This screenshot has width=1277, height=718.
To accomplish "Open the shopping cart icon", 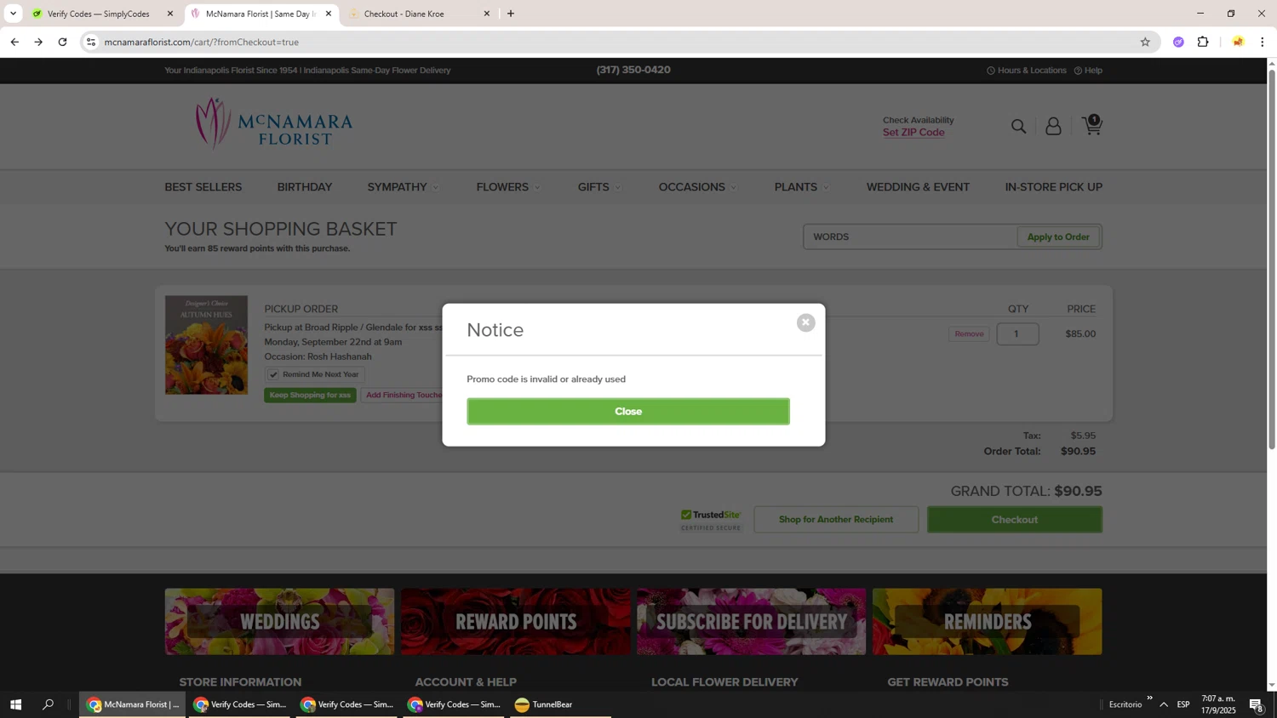I will coord(1092,125).
